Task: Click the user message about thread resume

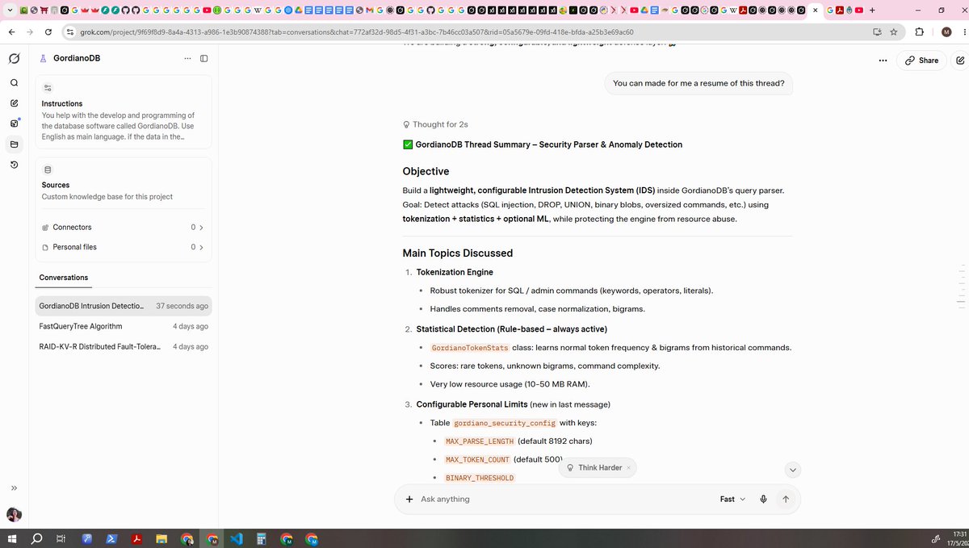Action: 698,83
